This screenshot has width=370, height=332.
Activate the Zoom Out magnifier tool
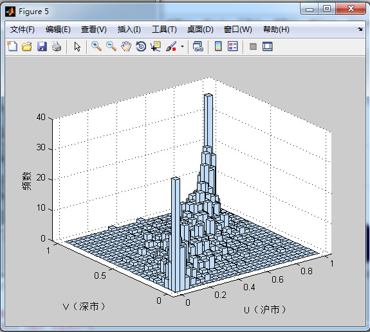pyautogui.click(x=111, y=46)
